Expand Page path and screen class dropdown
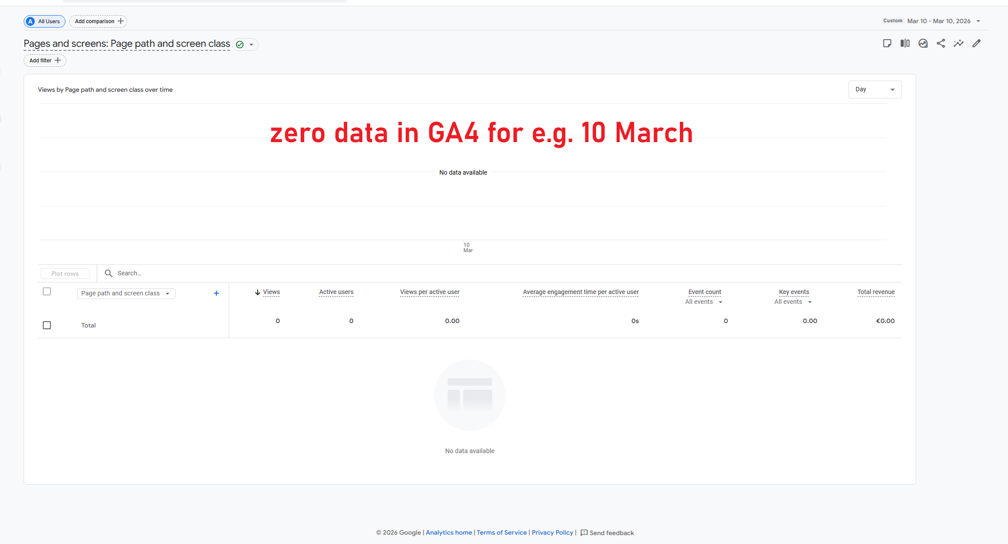This screenshot has height=544, width=1008. click(x=126, y=293)
